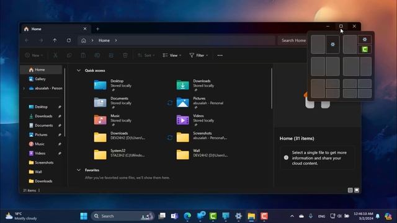Viewport: 397px width, 223px height.
Task: Select Desktop pinned in navigation pane
Action: pyautogui.click(x=41, y=107)
